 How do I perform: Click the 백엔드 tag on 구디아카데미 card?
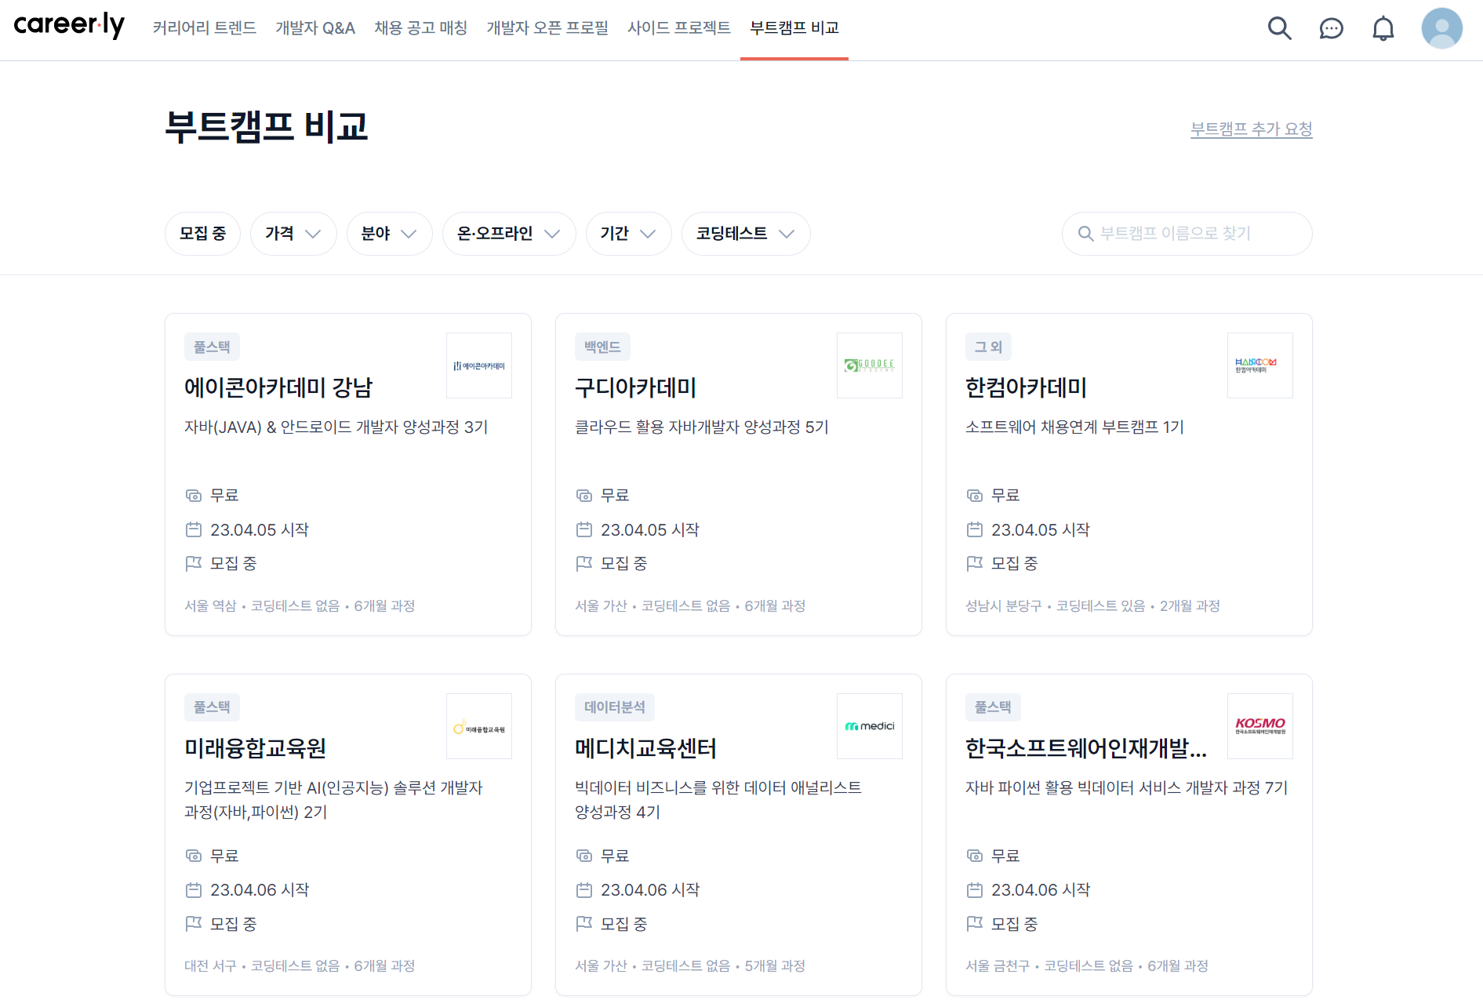[x=602, y=347]
